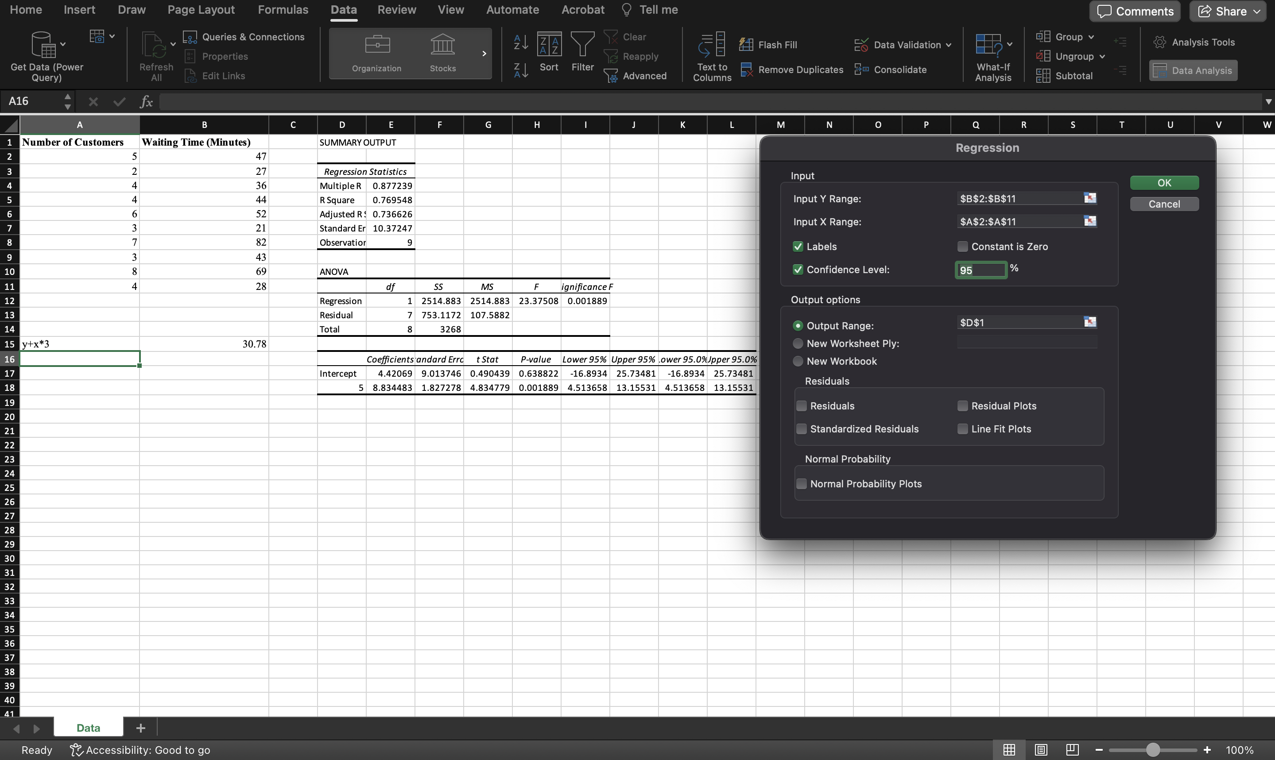This screenshot has width=1275, height=760.
Task: Enable Constant is Zero option
Action: pos(962,247)
